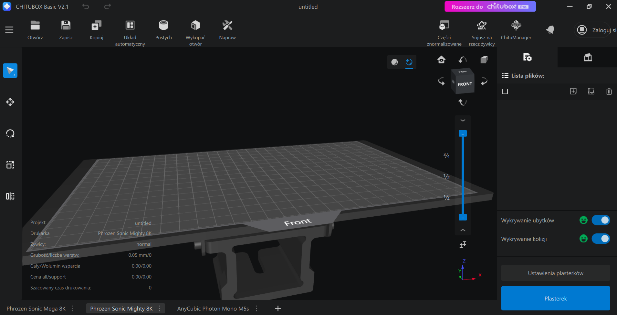Screen dimensions: 617x315
Task: Activate the move tool in sidebar
Action: click(x=10, y=102)
